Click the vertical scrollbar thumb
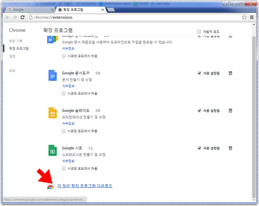The width and height of the screenshot is (259, 206). click(254, 117)
